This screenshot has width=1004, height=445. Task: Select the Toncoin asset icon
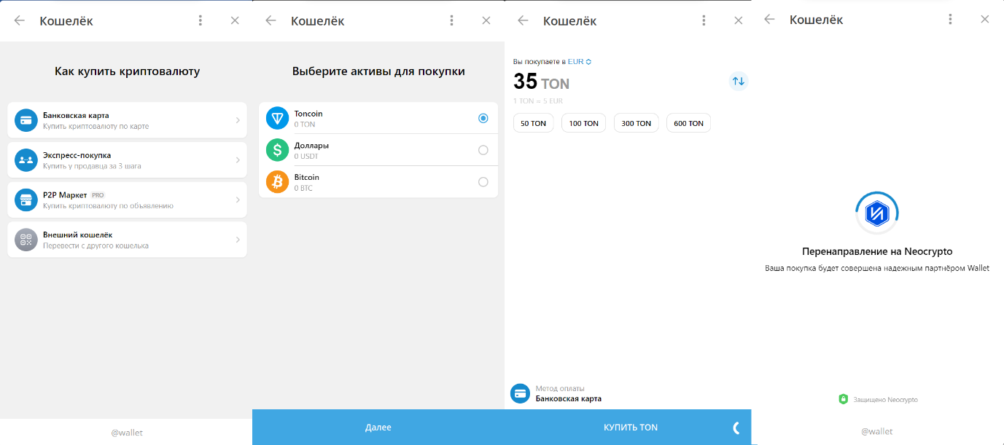[277, 117]
